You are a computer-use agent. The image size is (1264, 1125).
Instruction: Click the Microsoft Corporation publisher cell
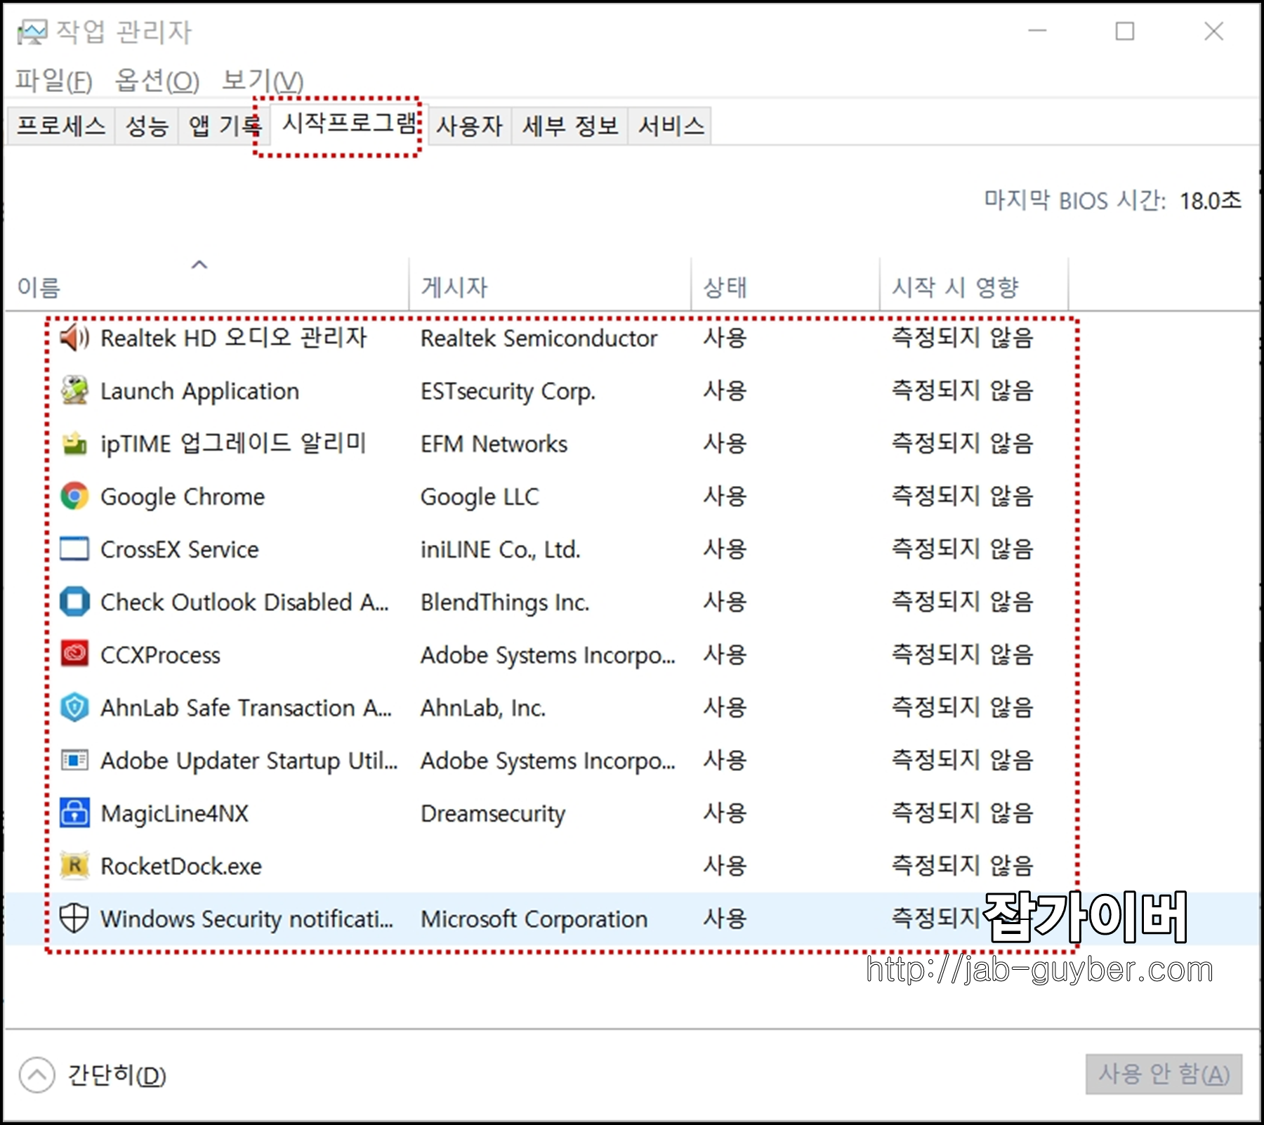pos(534,919)
